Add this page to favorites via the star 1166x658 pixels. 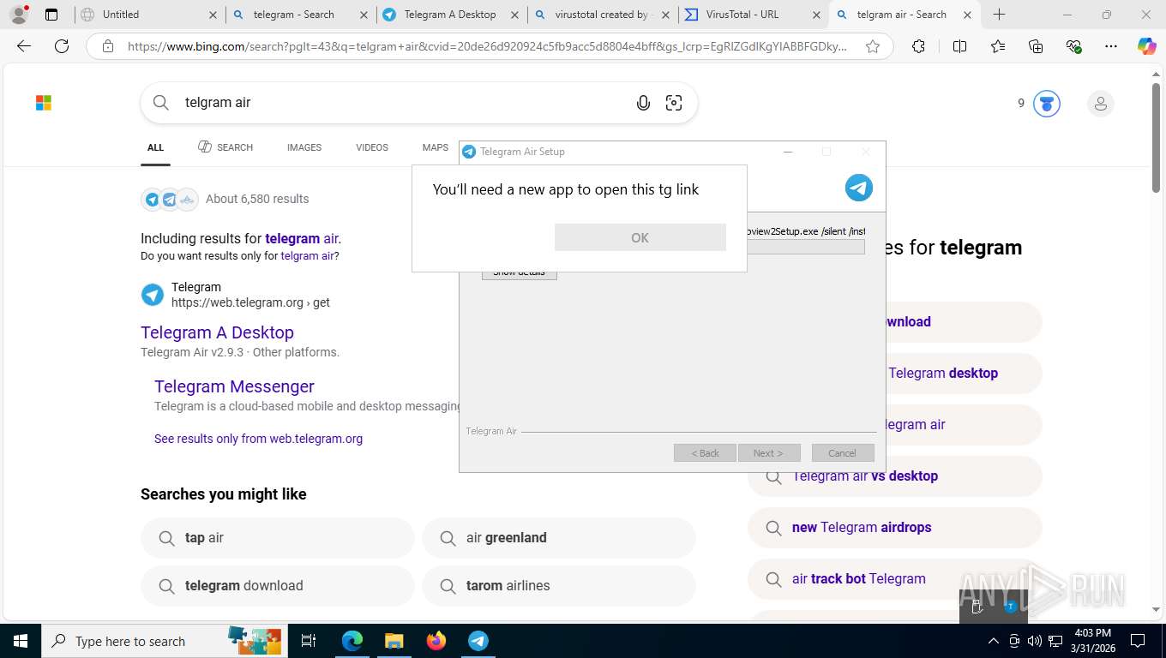tap(873, 46)
